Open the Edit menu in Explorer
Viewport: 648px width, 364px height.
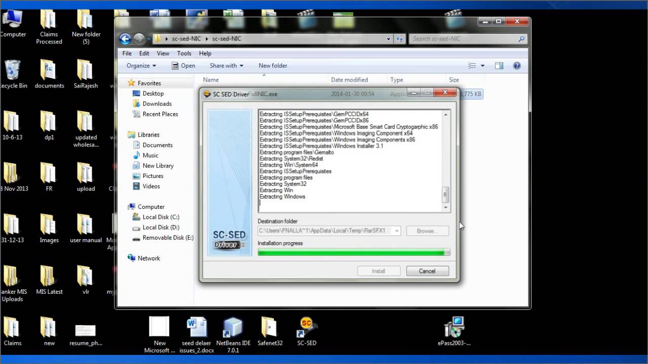pyautogui.click(x=144, y=53)
